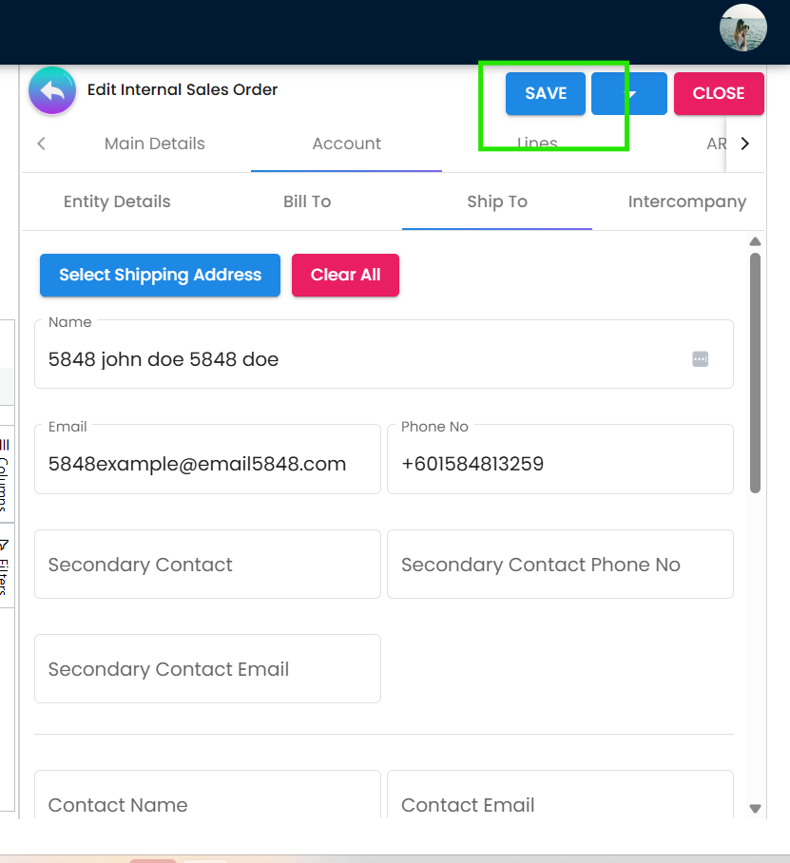790x863 pixels.
Task: Click the Secondary Contact Email field
Action: point(207,669)
